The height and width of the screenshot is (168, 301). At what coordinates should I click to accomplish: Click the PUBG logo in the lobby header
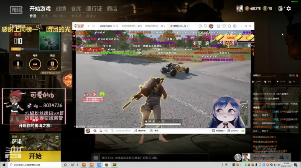(16, 10)
